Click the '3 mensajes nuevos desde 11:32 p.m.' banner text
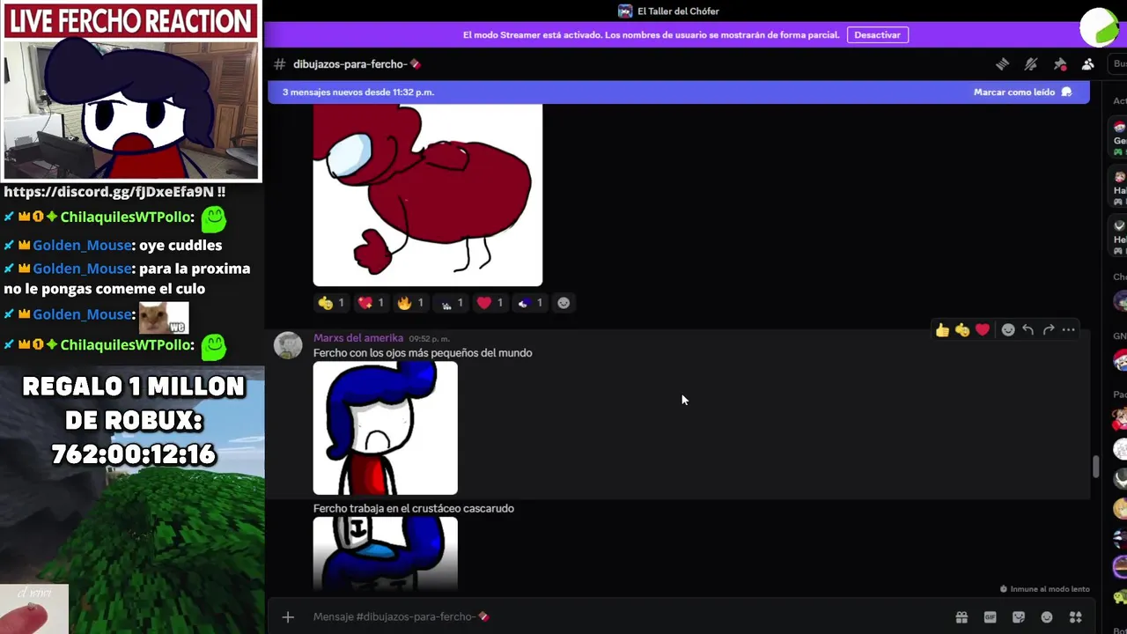Image resolution: width=1127 pixels, height=634 pixels. tap(358, 92)
